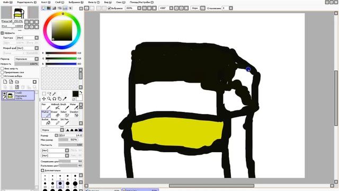
Task: Open the brush mode Норма dropdown
Action: (52, 130)
